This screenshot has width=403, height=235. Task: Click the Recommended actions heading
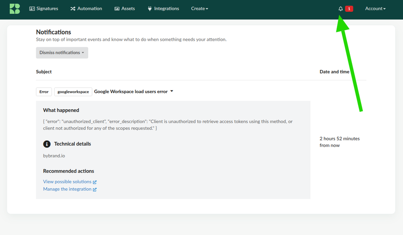[x=68, y=171]
